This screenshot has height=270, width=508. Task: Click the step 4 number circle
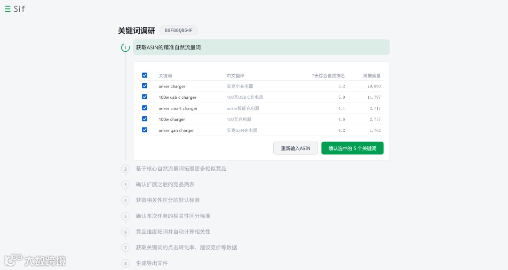126,200
